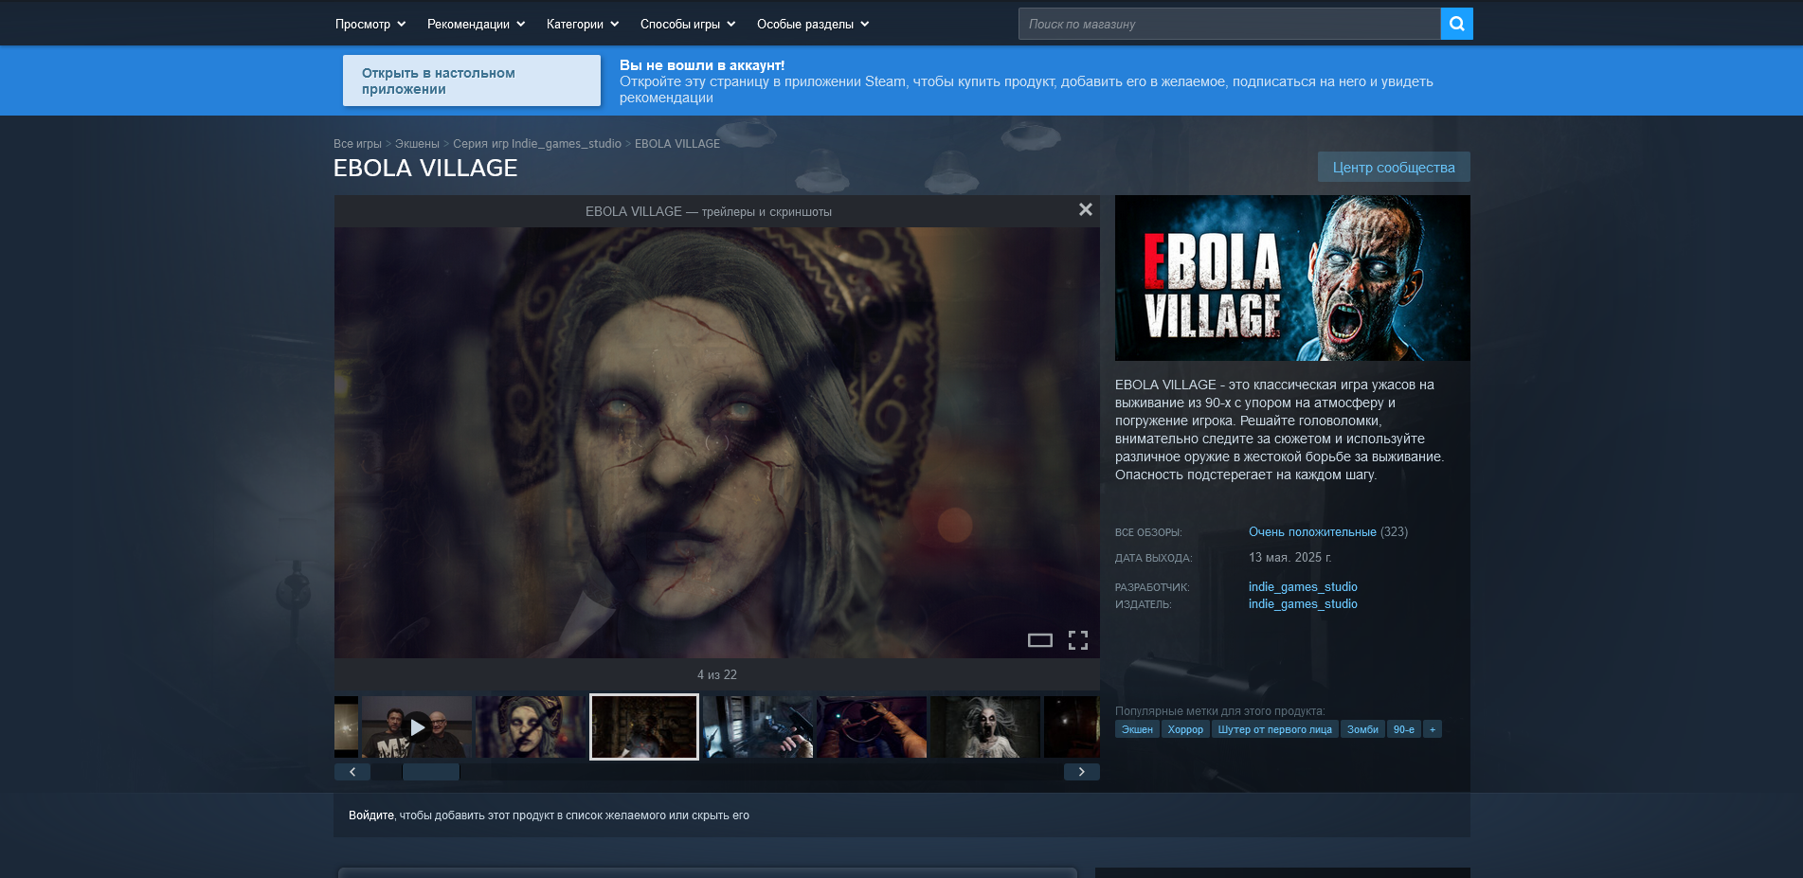Expand the Способы игры menu
Screen dimensions: 1803x878
coord(688,24)
